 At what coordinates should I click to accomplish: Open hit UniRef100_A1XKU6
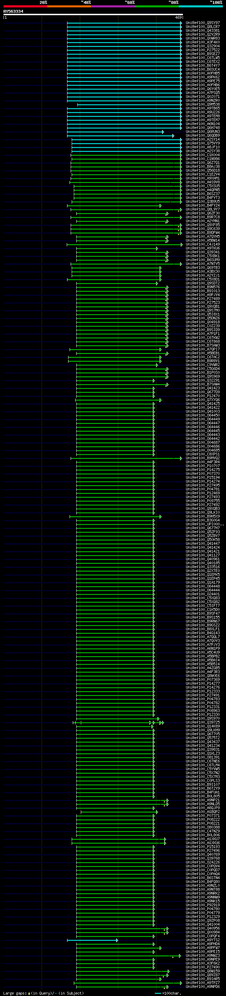click(203, 843)
